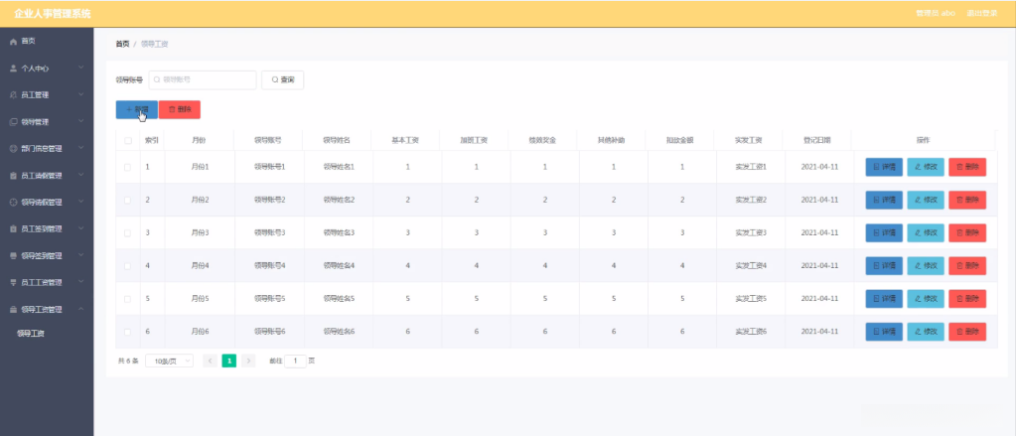Click 修改 for row 月份4
The image size is (1016, 436).
click(926, 265)
